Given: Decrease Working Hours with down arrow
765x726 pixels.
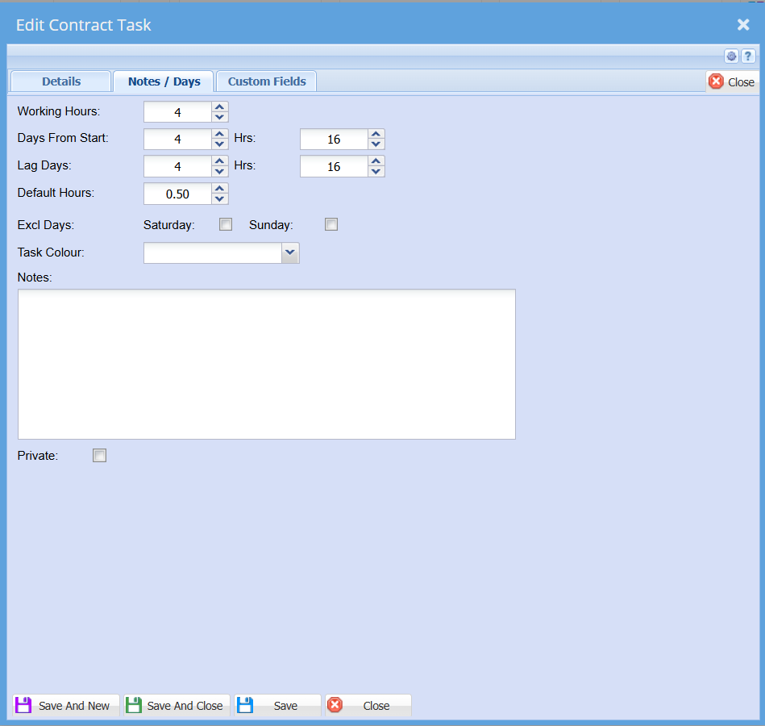Looking at the screenshot, I should [219, 117].
